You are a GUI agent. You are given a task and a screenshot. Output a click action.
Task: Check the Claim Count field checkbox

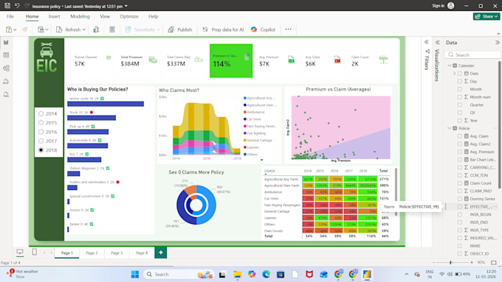pyautogui.click(x=460, y=183)
